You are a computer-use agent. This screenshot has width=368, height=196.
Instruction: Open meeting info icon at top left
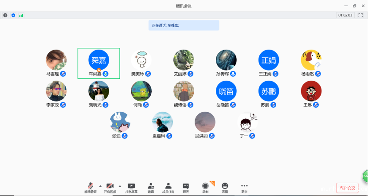coord(5,15)
